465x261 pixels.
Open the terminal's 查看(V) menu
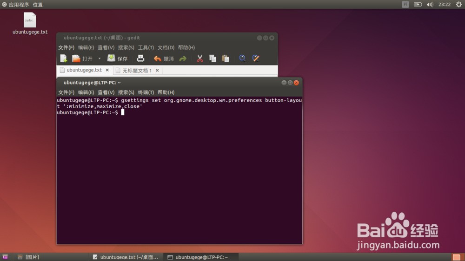pos(106,92)
